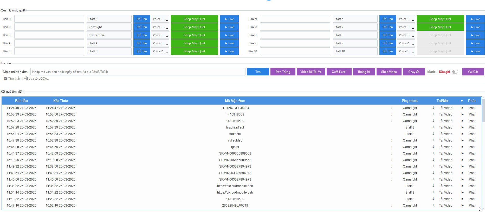Start Live view for Bàn 1
This screenshot has width=485, height=212.
229,19
